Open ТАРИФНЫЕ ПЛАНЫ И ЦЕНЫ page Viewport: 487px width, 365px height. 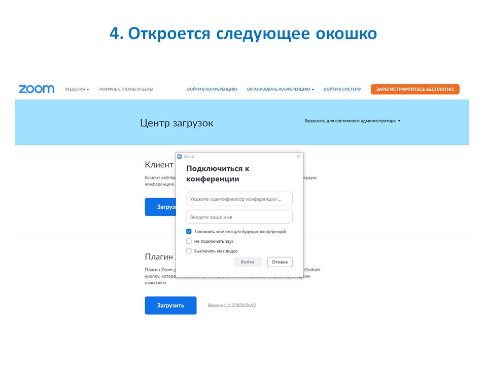point(126,89)
